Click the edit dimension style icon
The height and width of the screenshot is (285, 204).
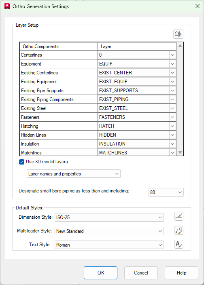(x=179, y=216)
